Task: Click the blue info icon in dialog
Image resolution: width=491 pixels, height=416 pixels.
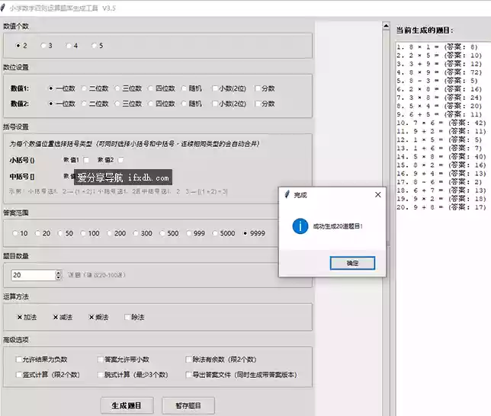Action: click(x=300, y=226)
